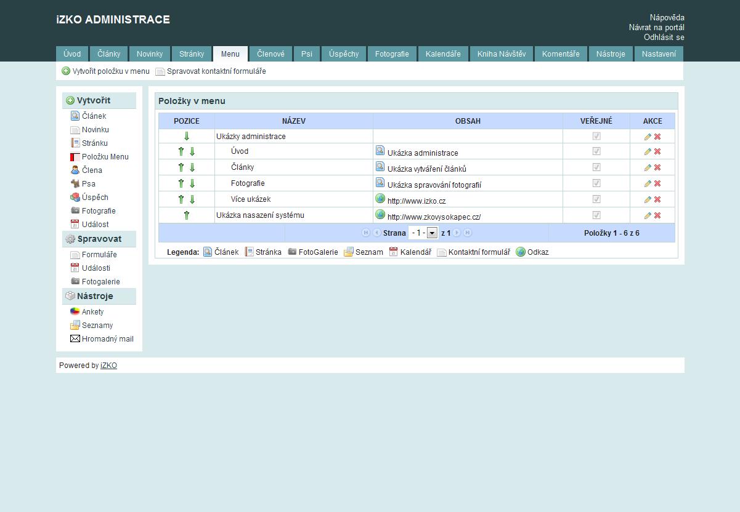Switch to the Úvod tab
This screenshot has height=512, width=740.
pos(72,54)
